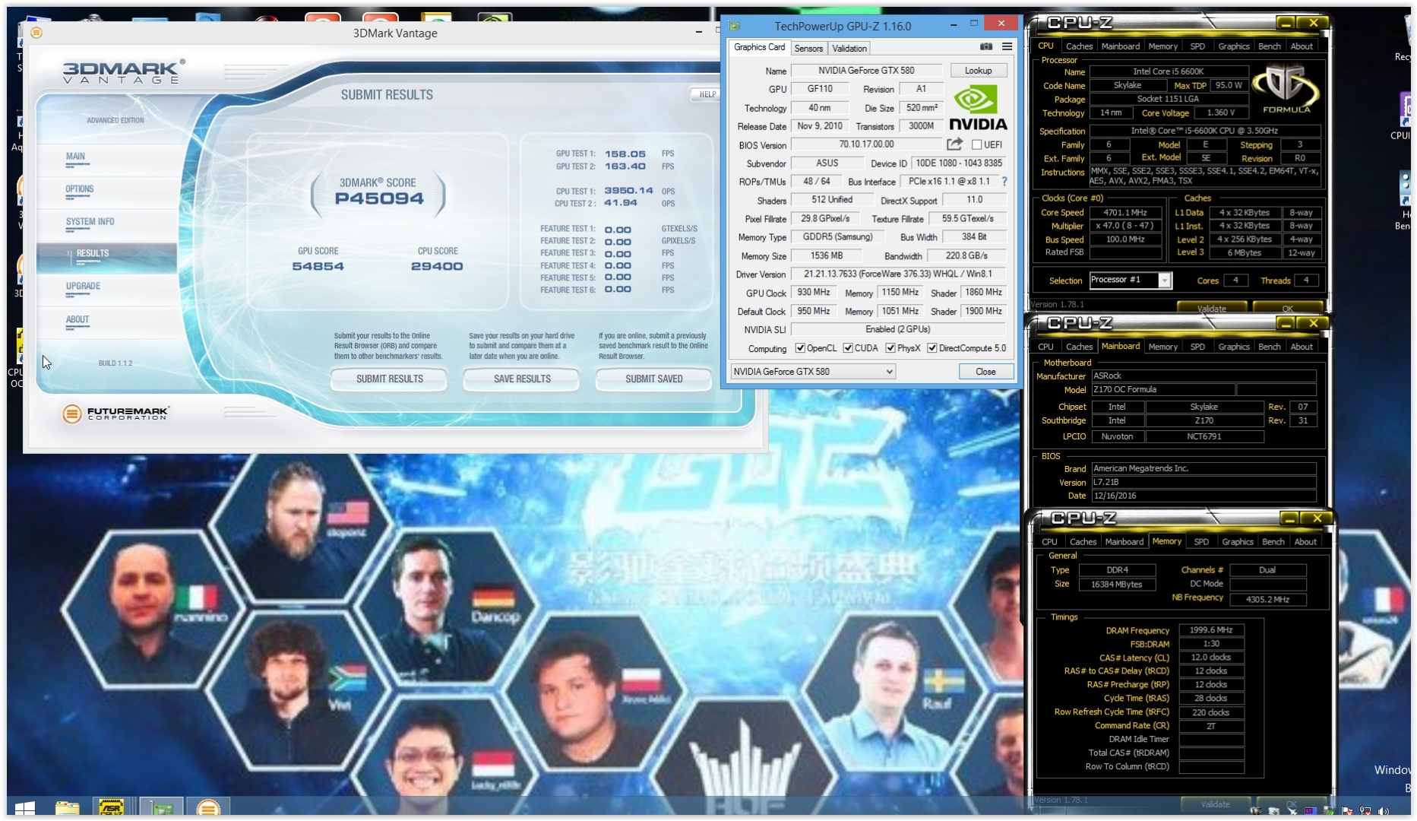Open Caches tab in top CPU-Z window
Viewport: 1417px width, 821px height.
[1079, 46]
